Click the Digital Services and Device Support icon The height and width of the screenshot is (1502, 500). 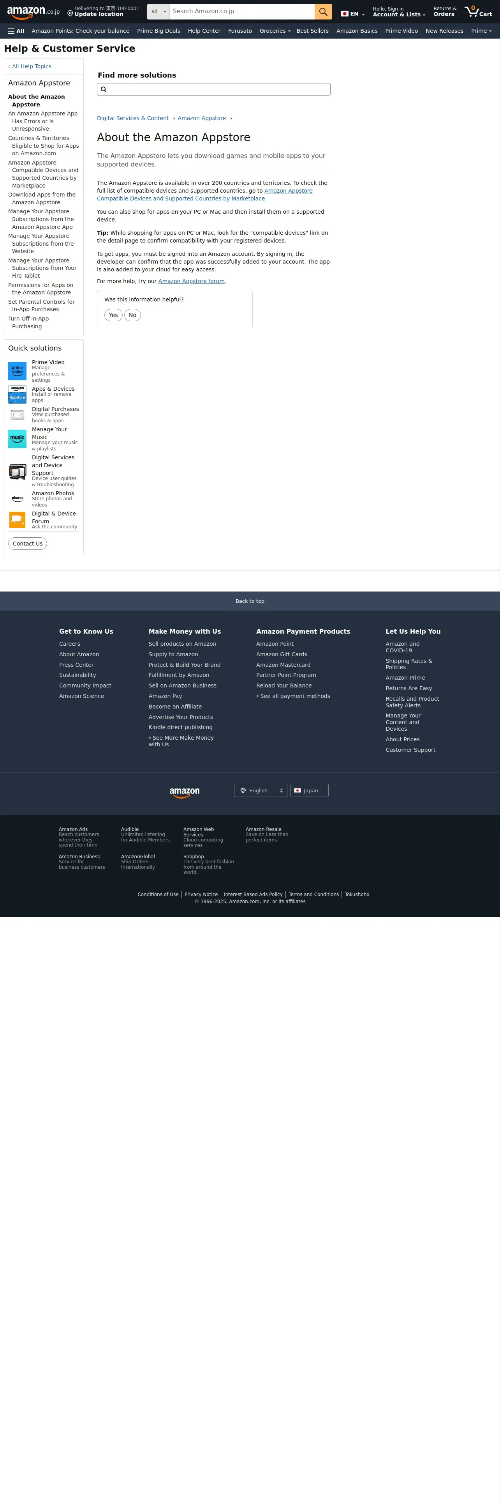click(18, 471)
